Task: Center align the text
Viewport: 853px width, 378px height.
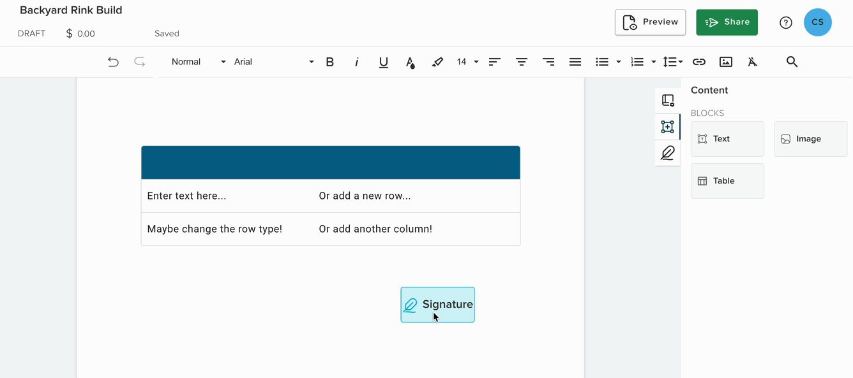Action: [522, 62]
